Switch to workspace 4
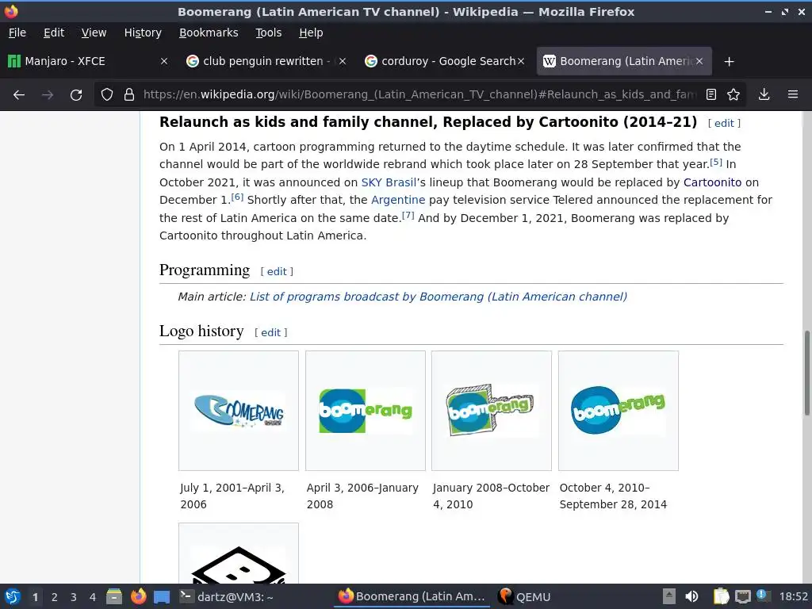Image resolution: width=812 pixels, height=609 pixels. pos(93,597)
